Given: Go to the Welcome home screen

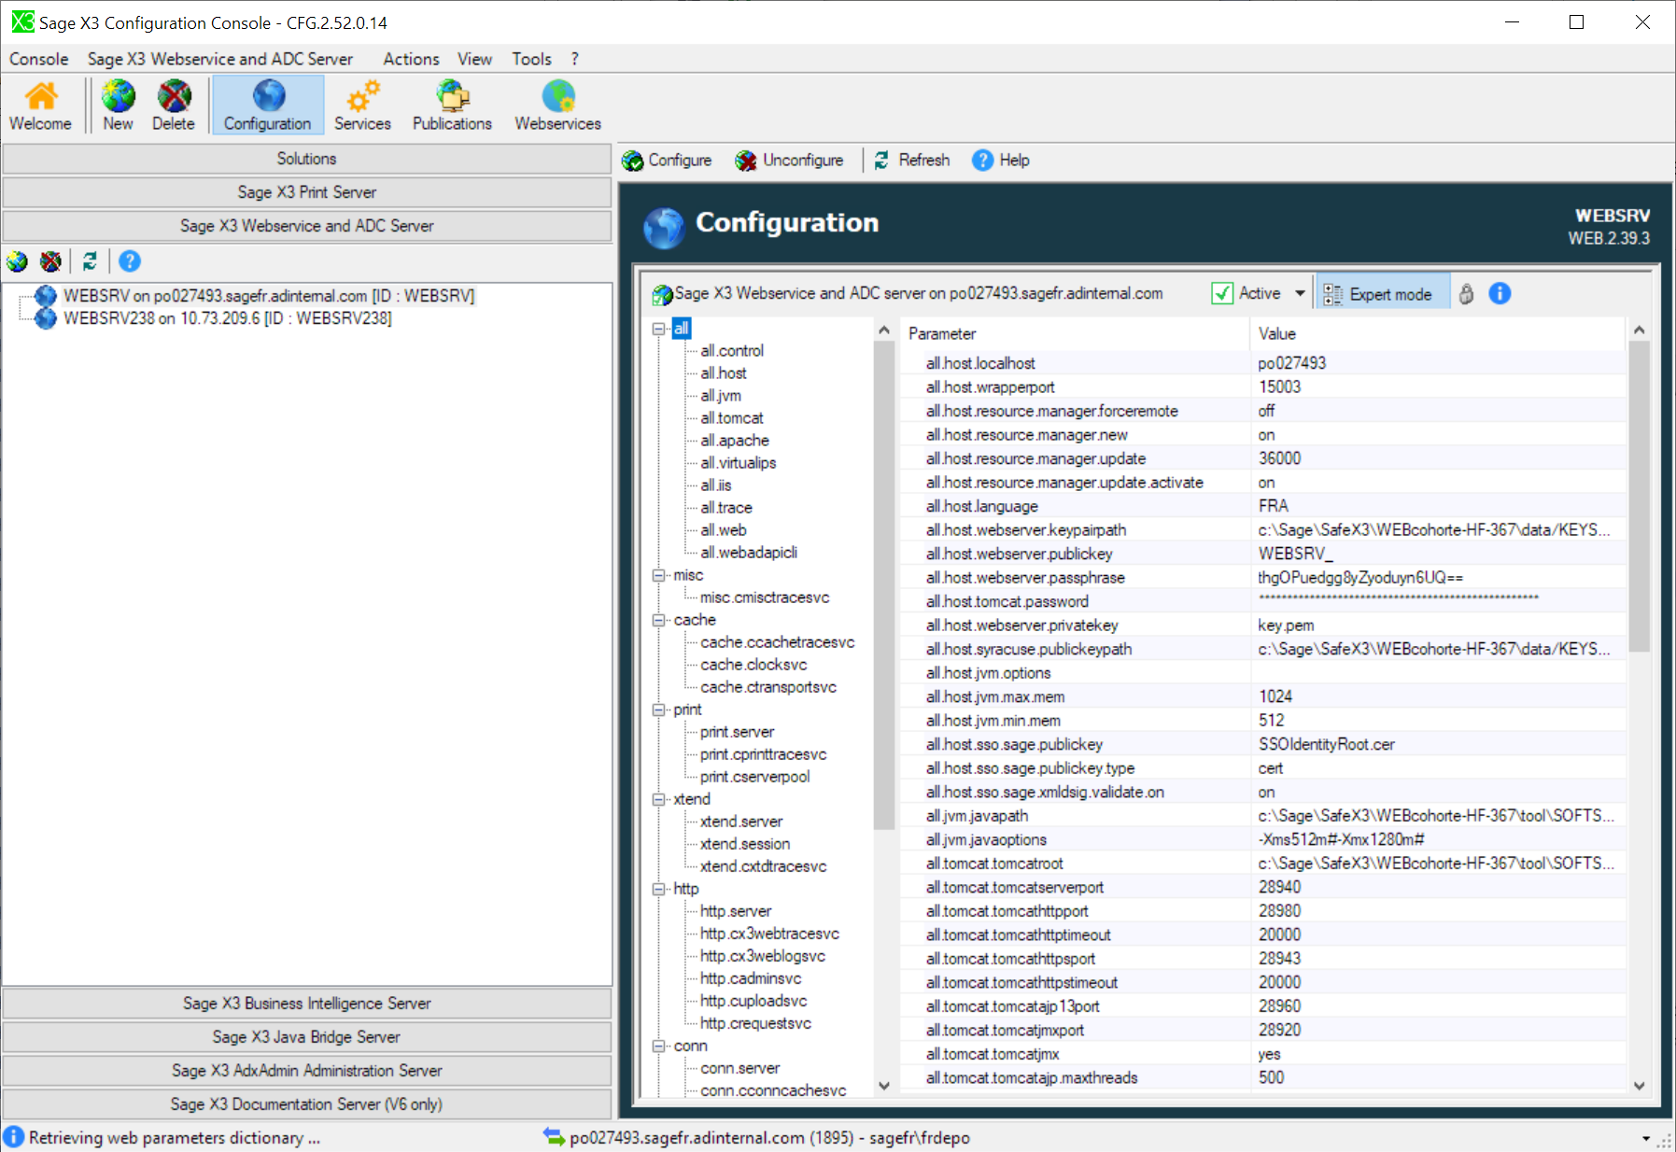Looking at the screenshot, I should (x=40, y=103).
